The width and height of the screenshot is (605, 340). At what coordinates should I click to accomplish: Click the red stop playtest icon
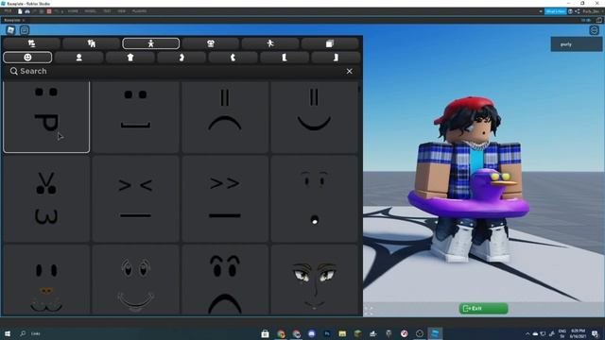tap(49, 11)
